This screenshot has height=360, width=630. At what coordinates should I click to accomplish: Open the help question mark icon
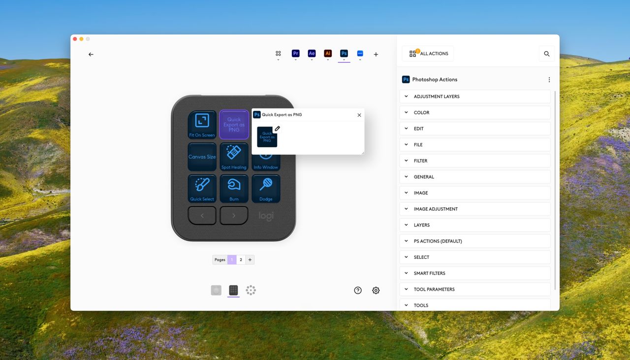[358, 290]
